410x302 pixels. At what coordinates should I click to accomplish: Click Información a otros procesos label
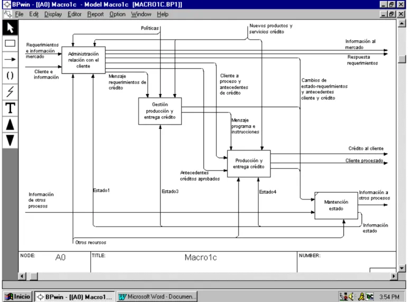pos(374,195)
